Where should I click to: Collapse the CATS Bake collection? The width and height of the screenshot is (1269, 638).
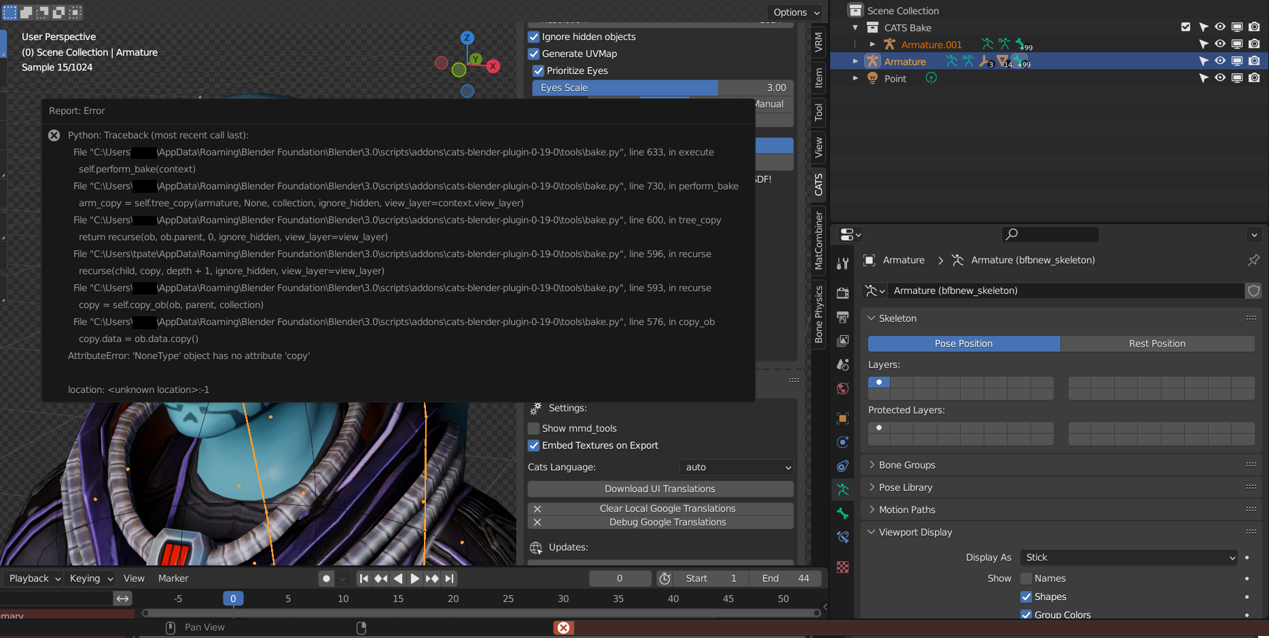click(855, 28)
